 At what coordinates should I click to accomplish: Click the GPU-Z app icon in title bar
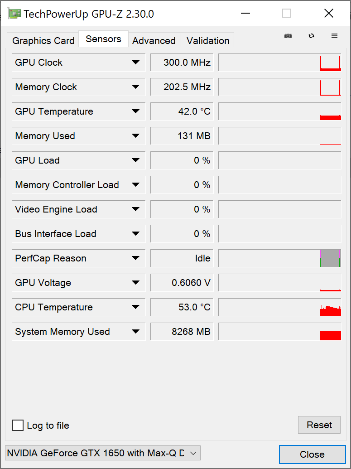(x=14, y=14)
